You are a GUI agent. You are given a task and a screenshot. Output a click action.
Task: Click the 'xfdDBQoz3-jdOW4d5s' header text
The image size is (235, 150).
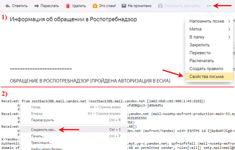click(x=145, y=106)
